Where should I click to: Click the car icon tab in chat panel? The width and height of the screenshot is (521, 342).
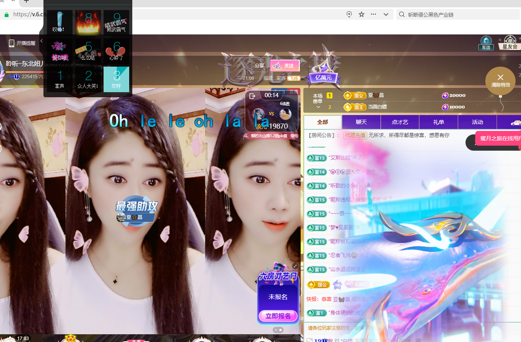click(x=516, y=122)
